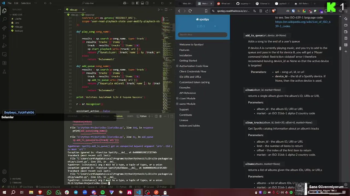Open run button dropdown arrow in editor
Image resolution: width=350 pixels, height=196 pixels.
click(x=162, y=10)
